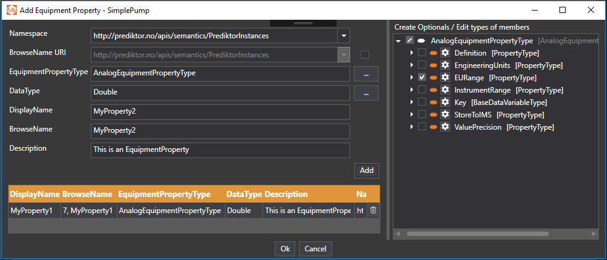Enable the EngineeringUnits optional checkbox
The width and height of the screenshot is (607, 260).
tap(422, 65)
